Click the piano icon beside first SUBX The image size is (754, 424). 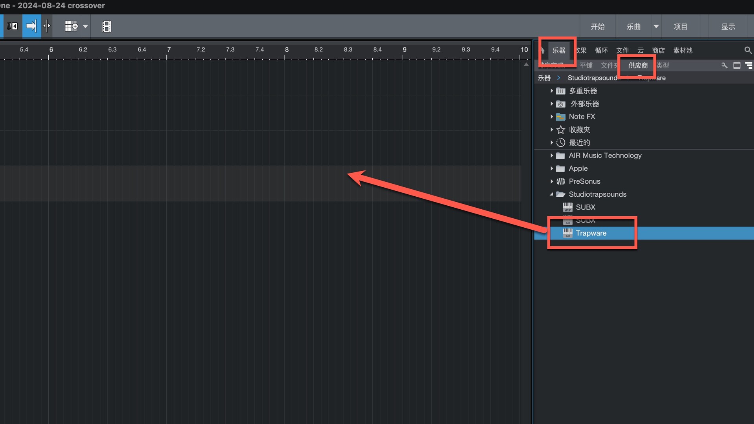click(567, 207)
